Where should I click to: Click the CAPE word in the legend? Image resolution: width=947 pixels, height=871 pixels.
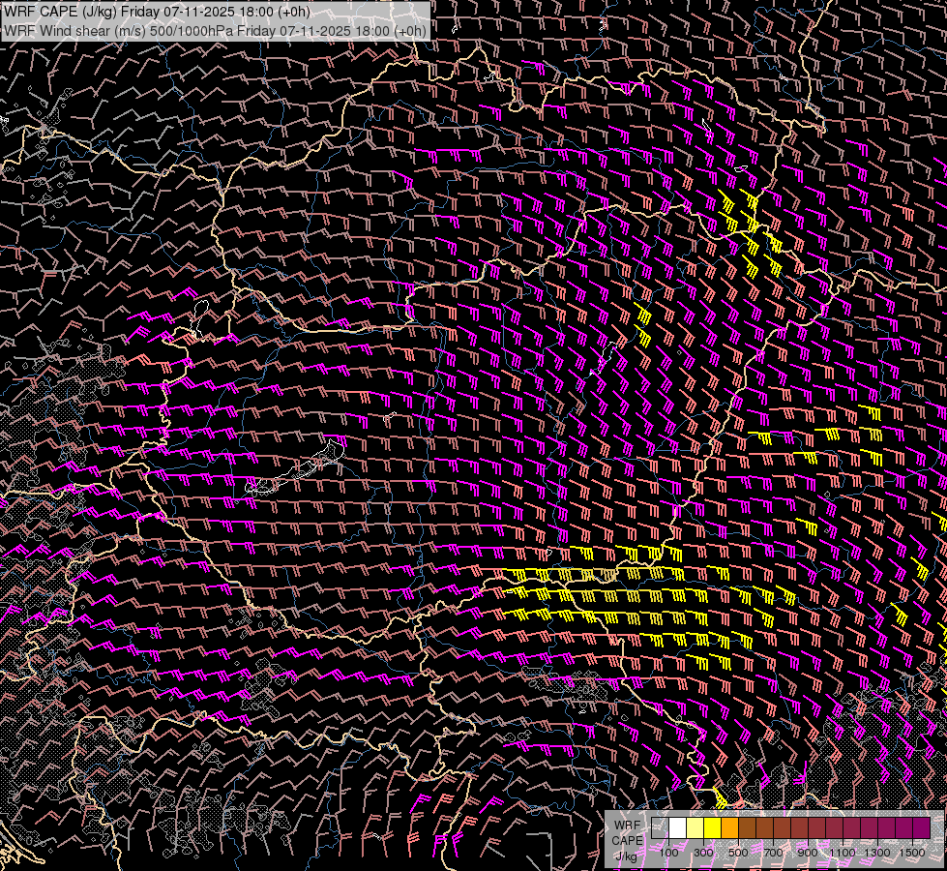[627, 840]
